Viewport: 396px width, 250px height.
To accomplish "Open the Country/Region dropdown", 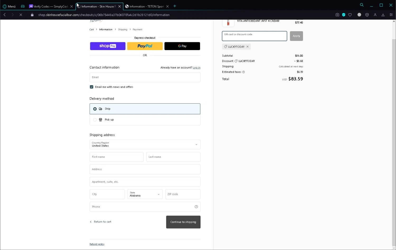I will 145,145.
